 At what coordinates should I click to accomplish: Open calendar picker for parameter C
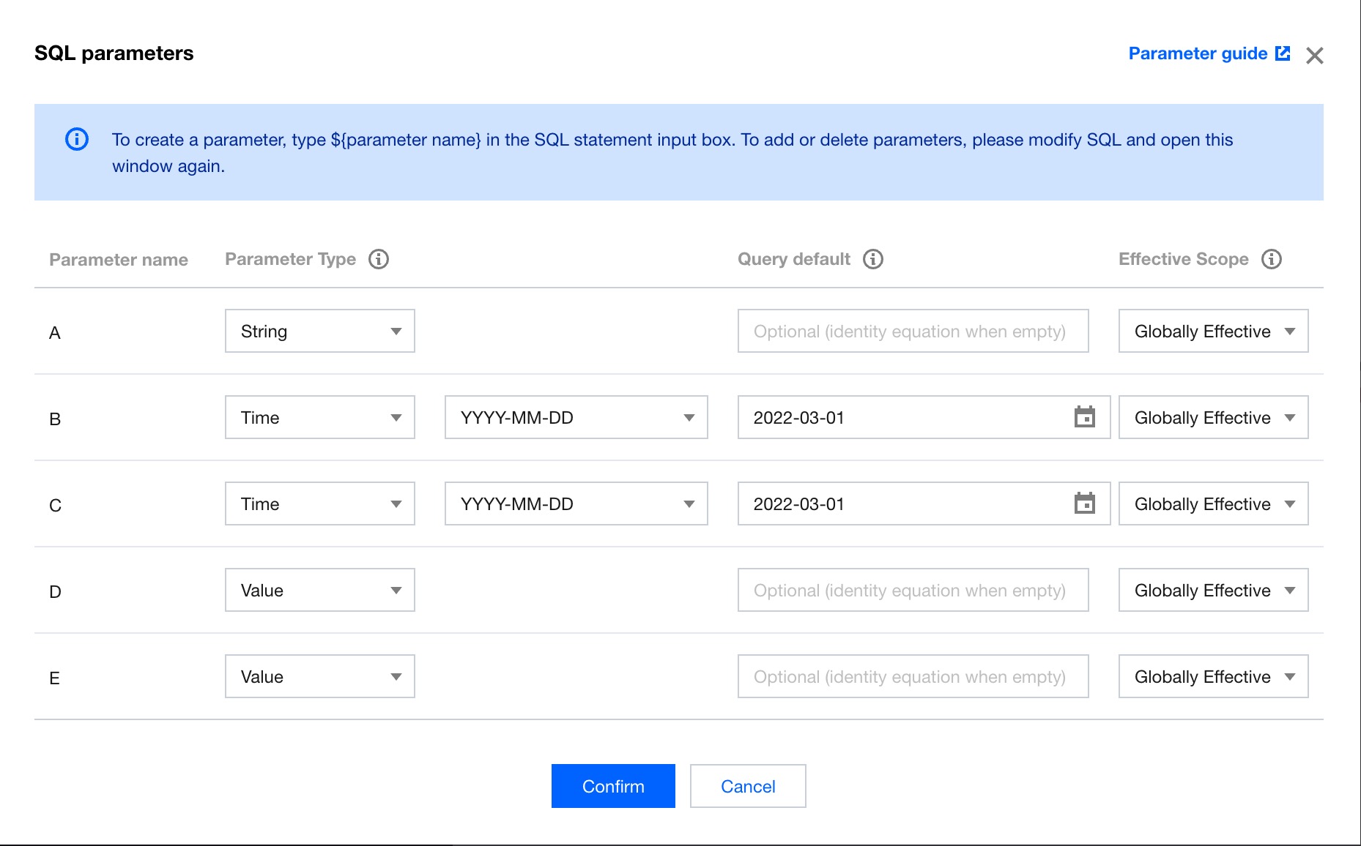click(1084, 504)
